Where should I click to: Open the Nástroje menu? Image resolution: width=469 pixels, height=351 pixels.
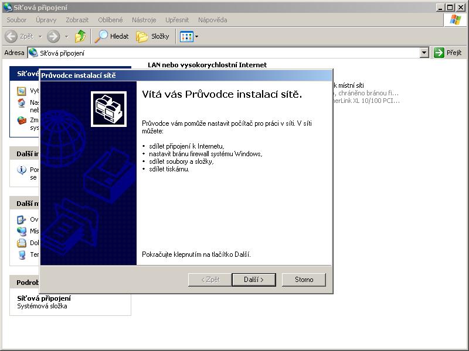coord(144,20)
